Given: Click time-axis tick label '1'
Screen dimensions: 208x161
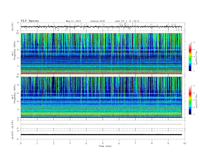Looking at the screenshot, I should tap(37, 143).
